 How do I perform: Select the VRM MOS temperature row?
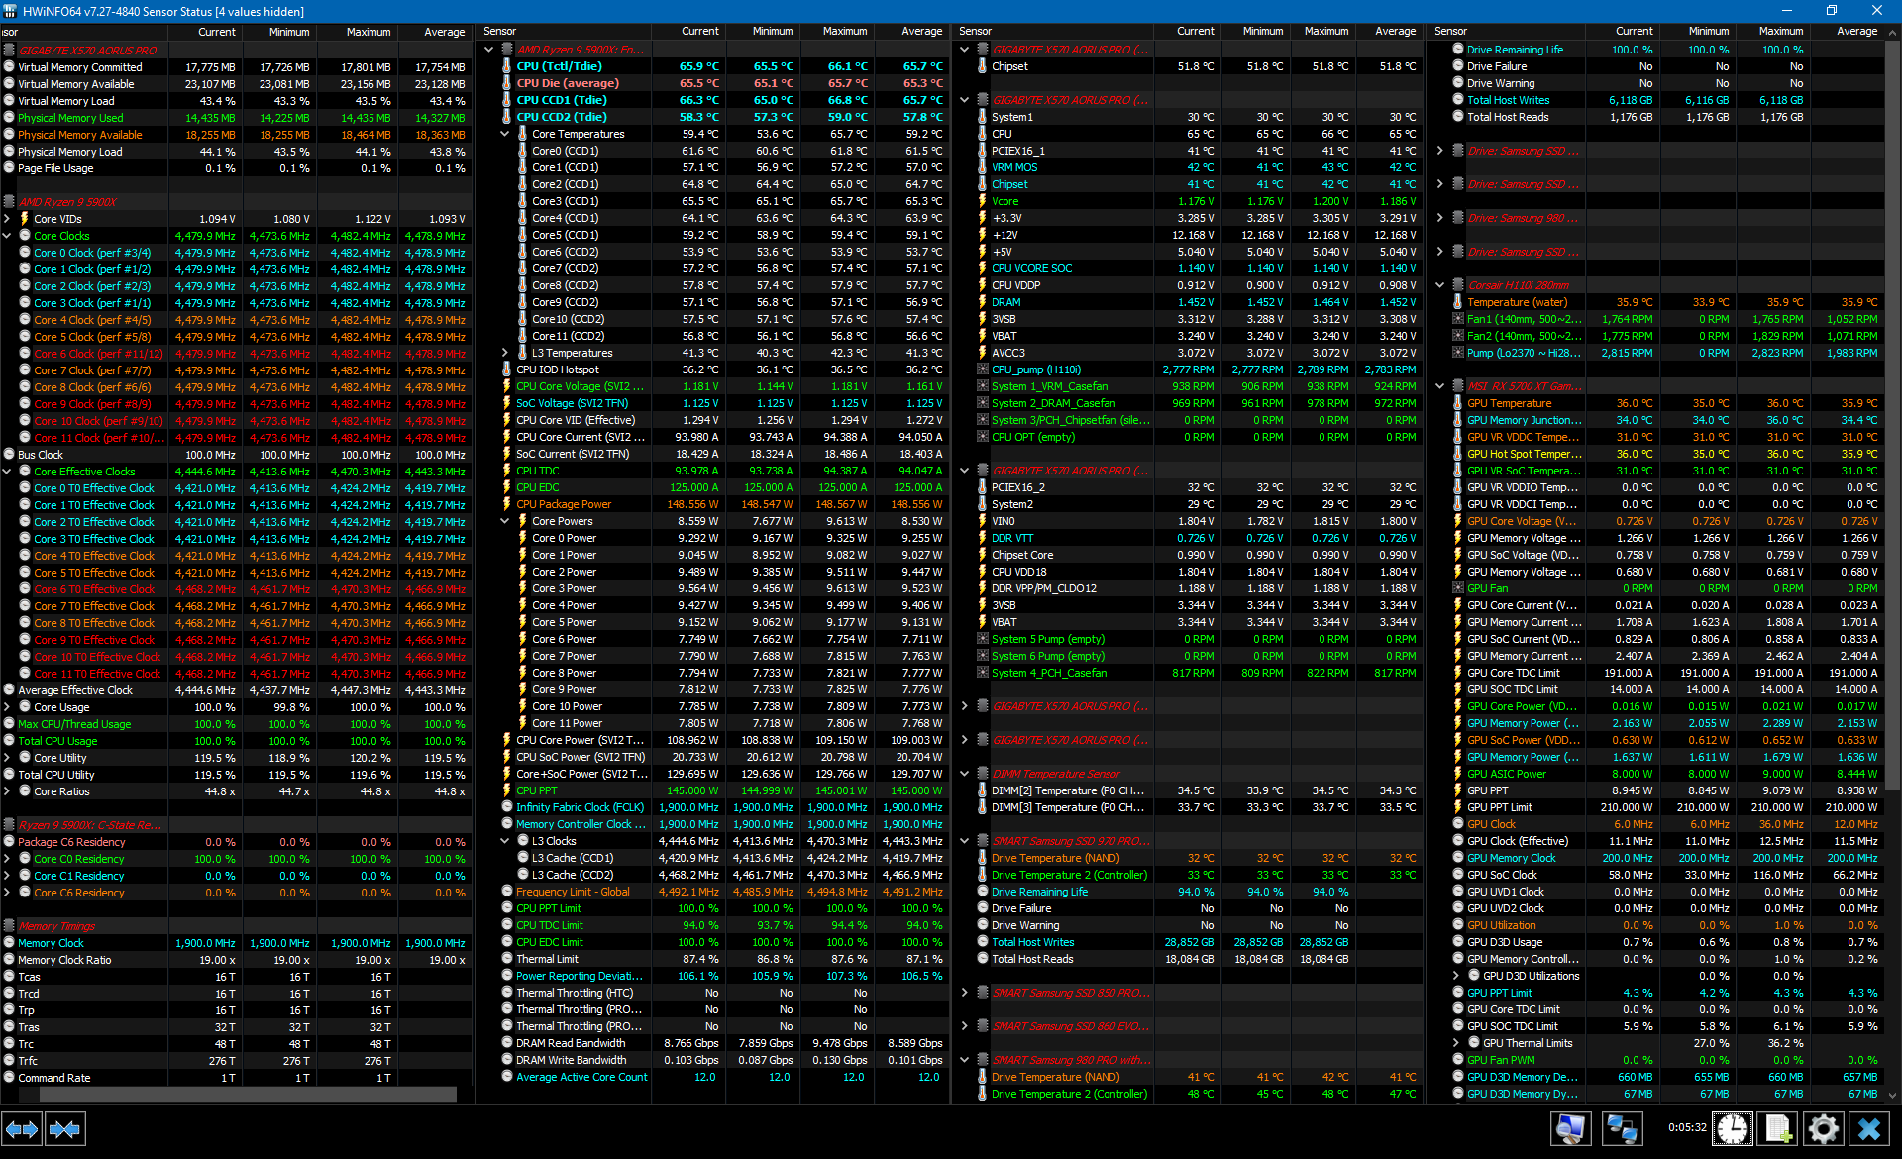[x=1188, y=167]
